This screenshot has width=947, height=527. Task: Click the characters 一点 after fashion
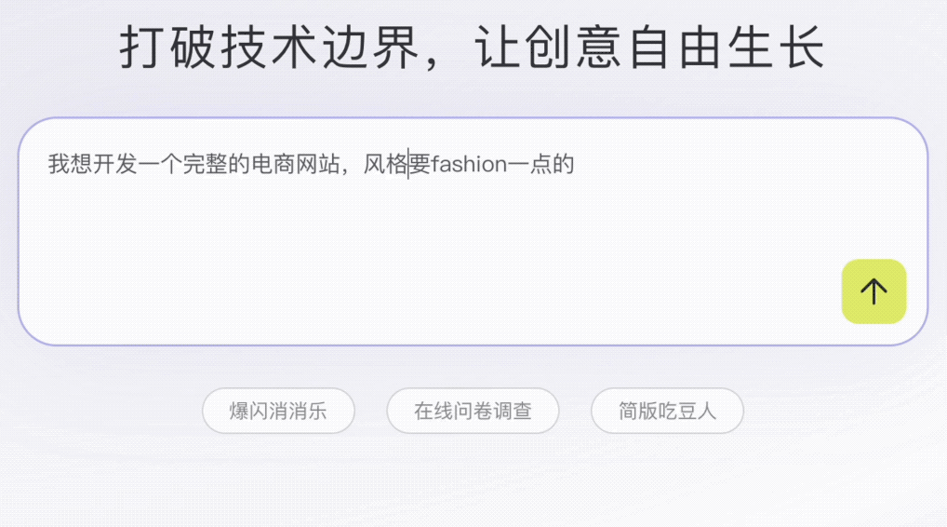(x=529, y=164)
